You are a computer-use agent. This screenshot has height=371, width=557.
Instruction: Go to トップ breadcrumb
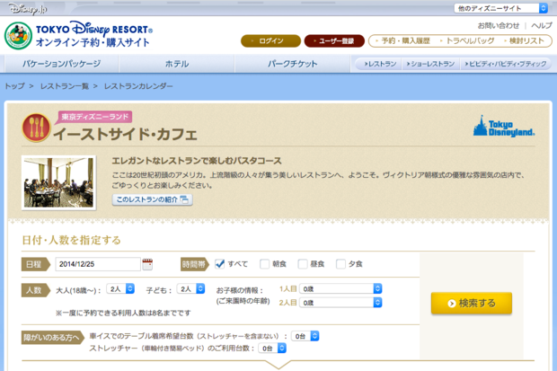coord(14,86)
